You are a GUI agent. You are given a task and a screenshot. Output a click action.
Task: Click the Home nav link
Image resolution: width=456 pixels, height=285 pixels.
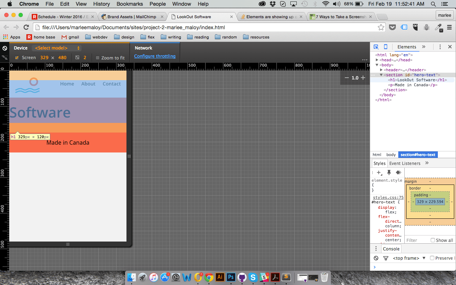click(67, 84)
